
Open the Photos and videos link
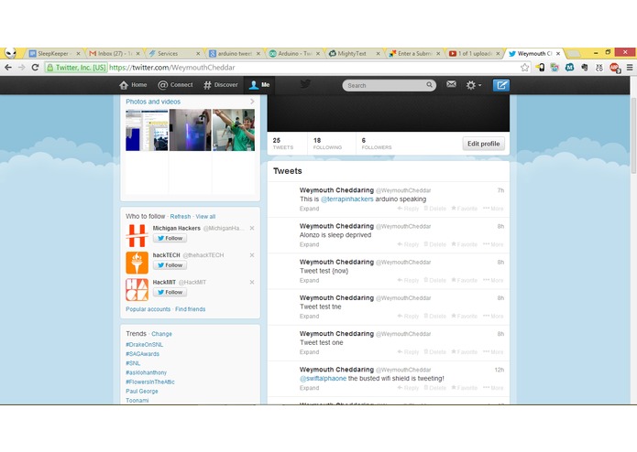click(153, 102)
